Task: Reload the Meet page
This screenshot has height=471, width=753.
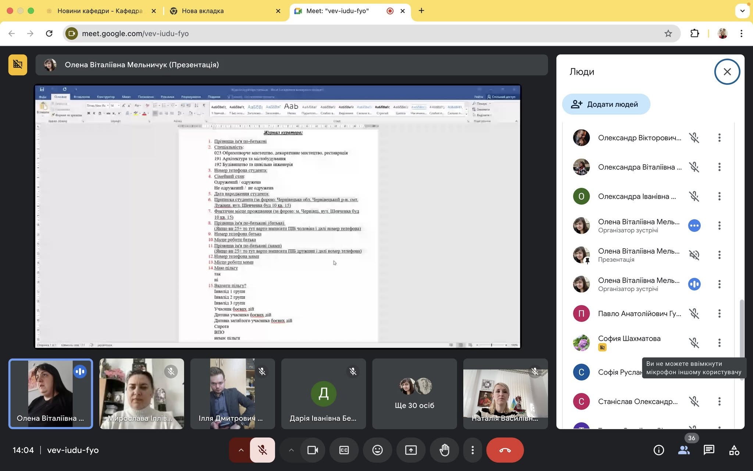Action: 49,33
